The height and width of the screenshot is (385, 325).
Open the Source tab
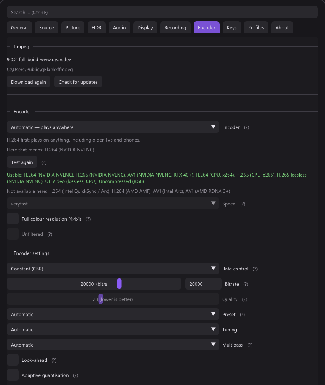(x=46, y=27)
